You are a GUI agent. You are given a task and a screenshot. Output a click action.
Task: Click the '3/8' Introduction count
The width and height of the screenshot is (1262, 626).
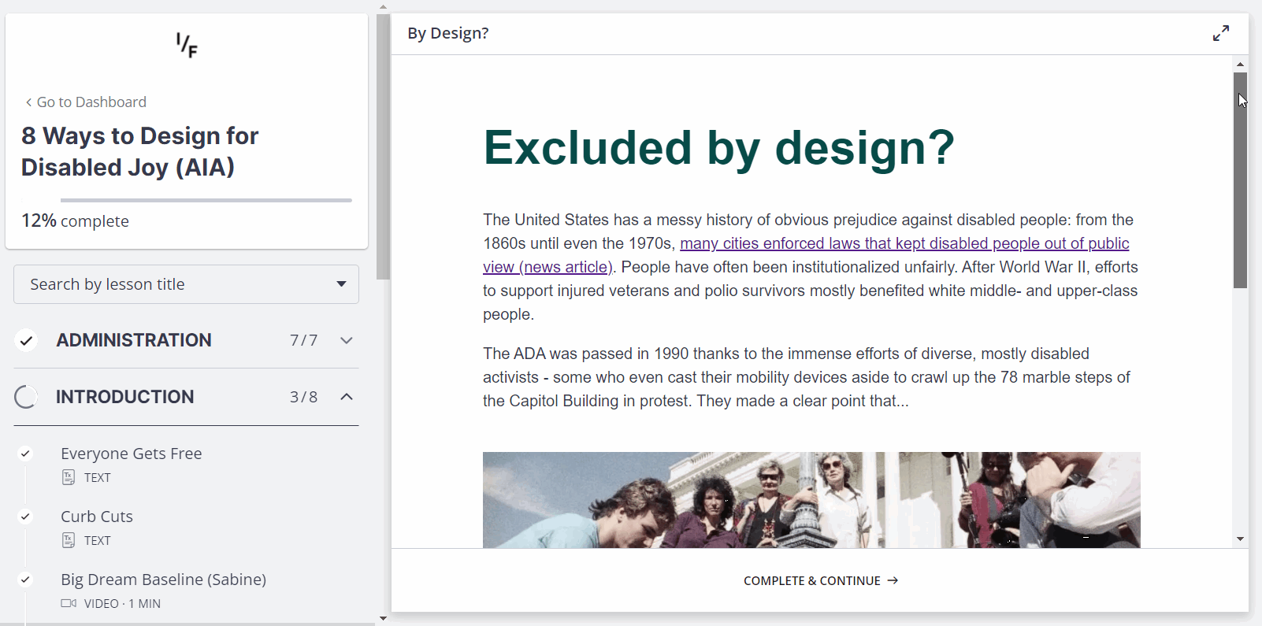coord(303,397)
